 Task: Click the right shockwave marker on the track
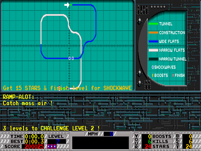click(x=73, y=59)
